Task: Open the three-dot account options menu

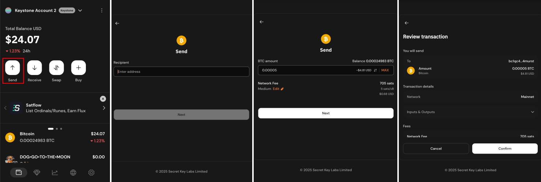Action: (x=102, y=11)
